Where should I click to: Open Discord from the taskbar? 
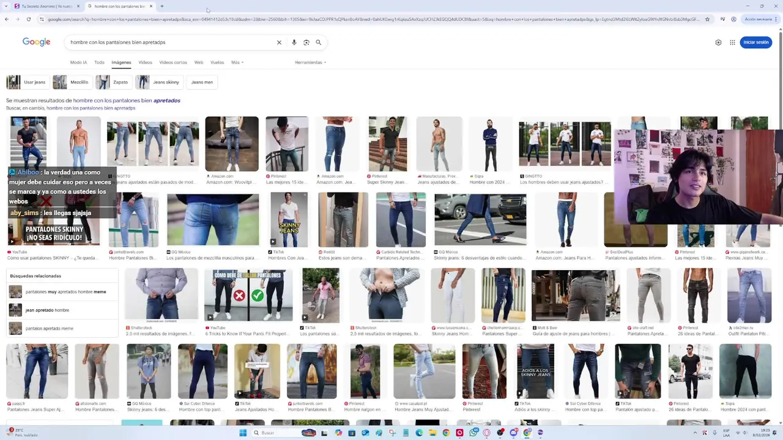pos(513,433)
